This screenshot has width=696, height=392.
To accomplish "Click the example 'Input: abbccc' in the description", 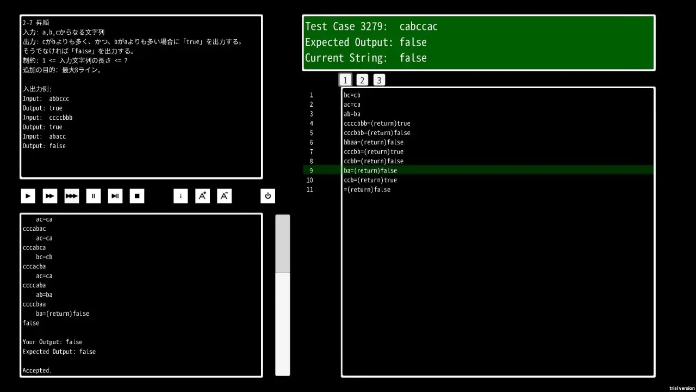I will (46, 99).
